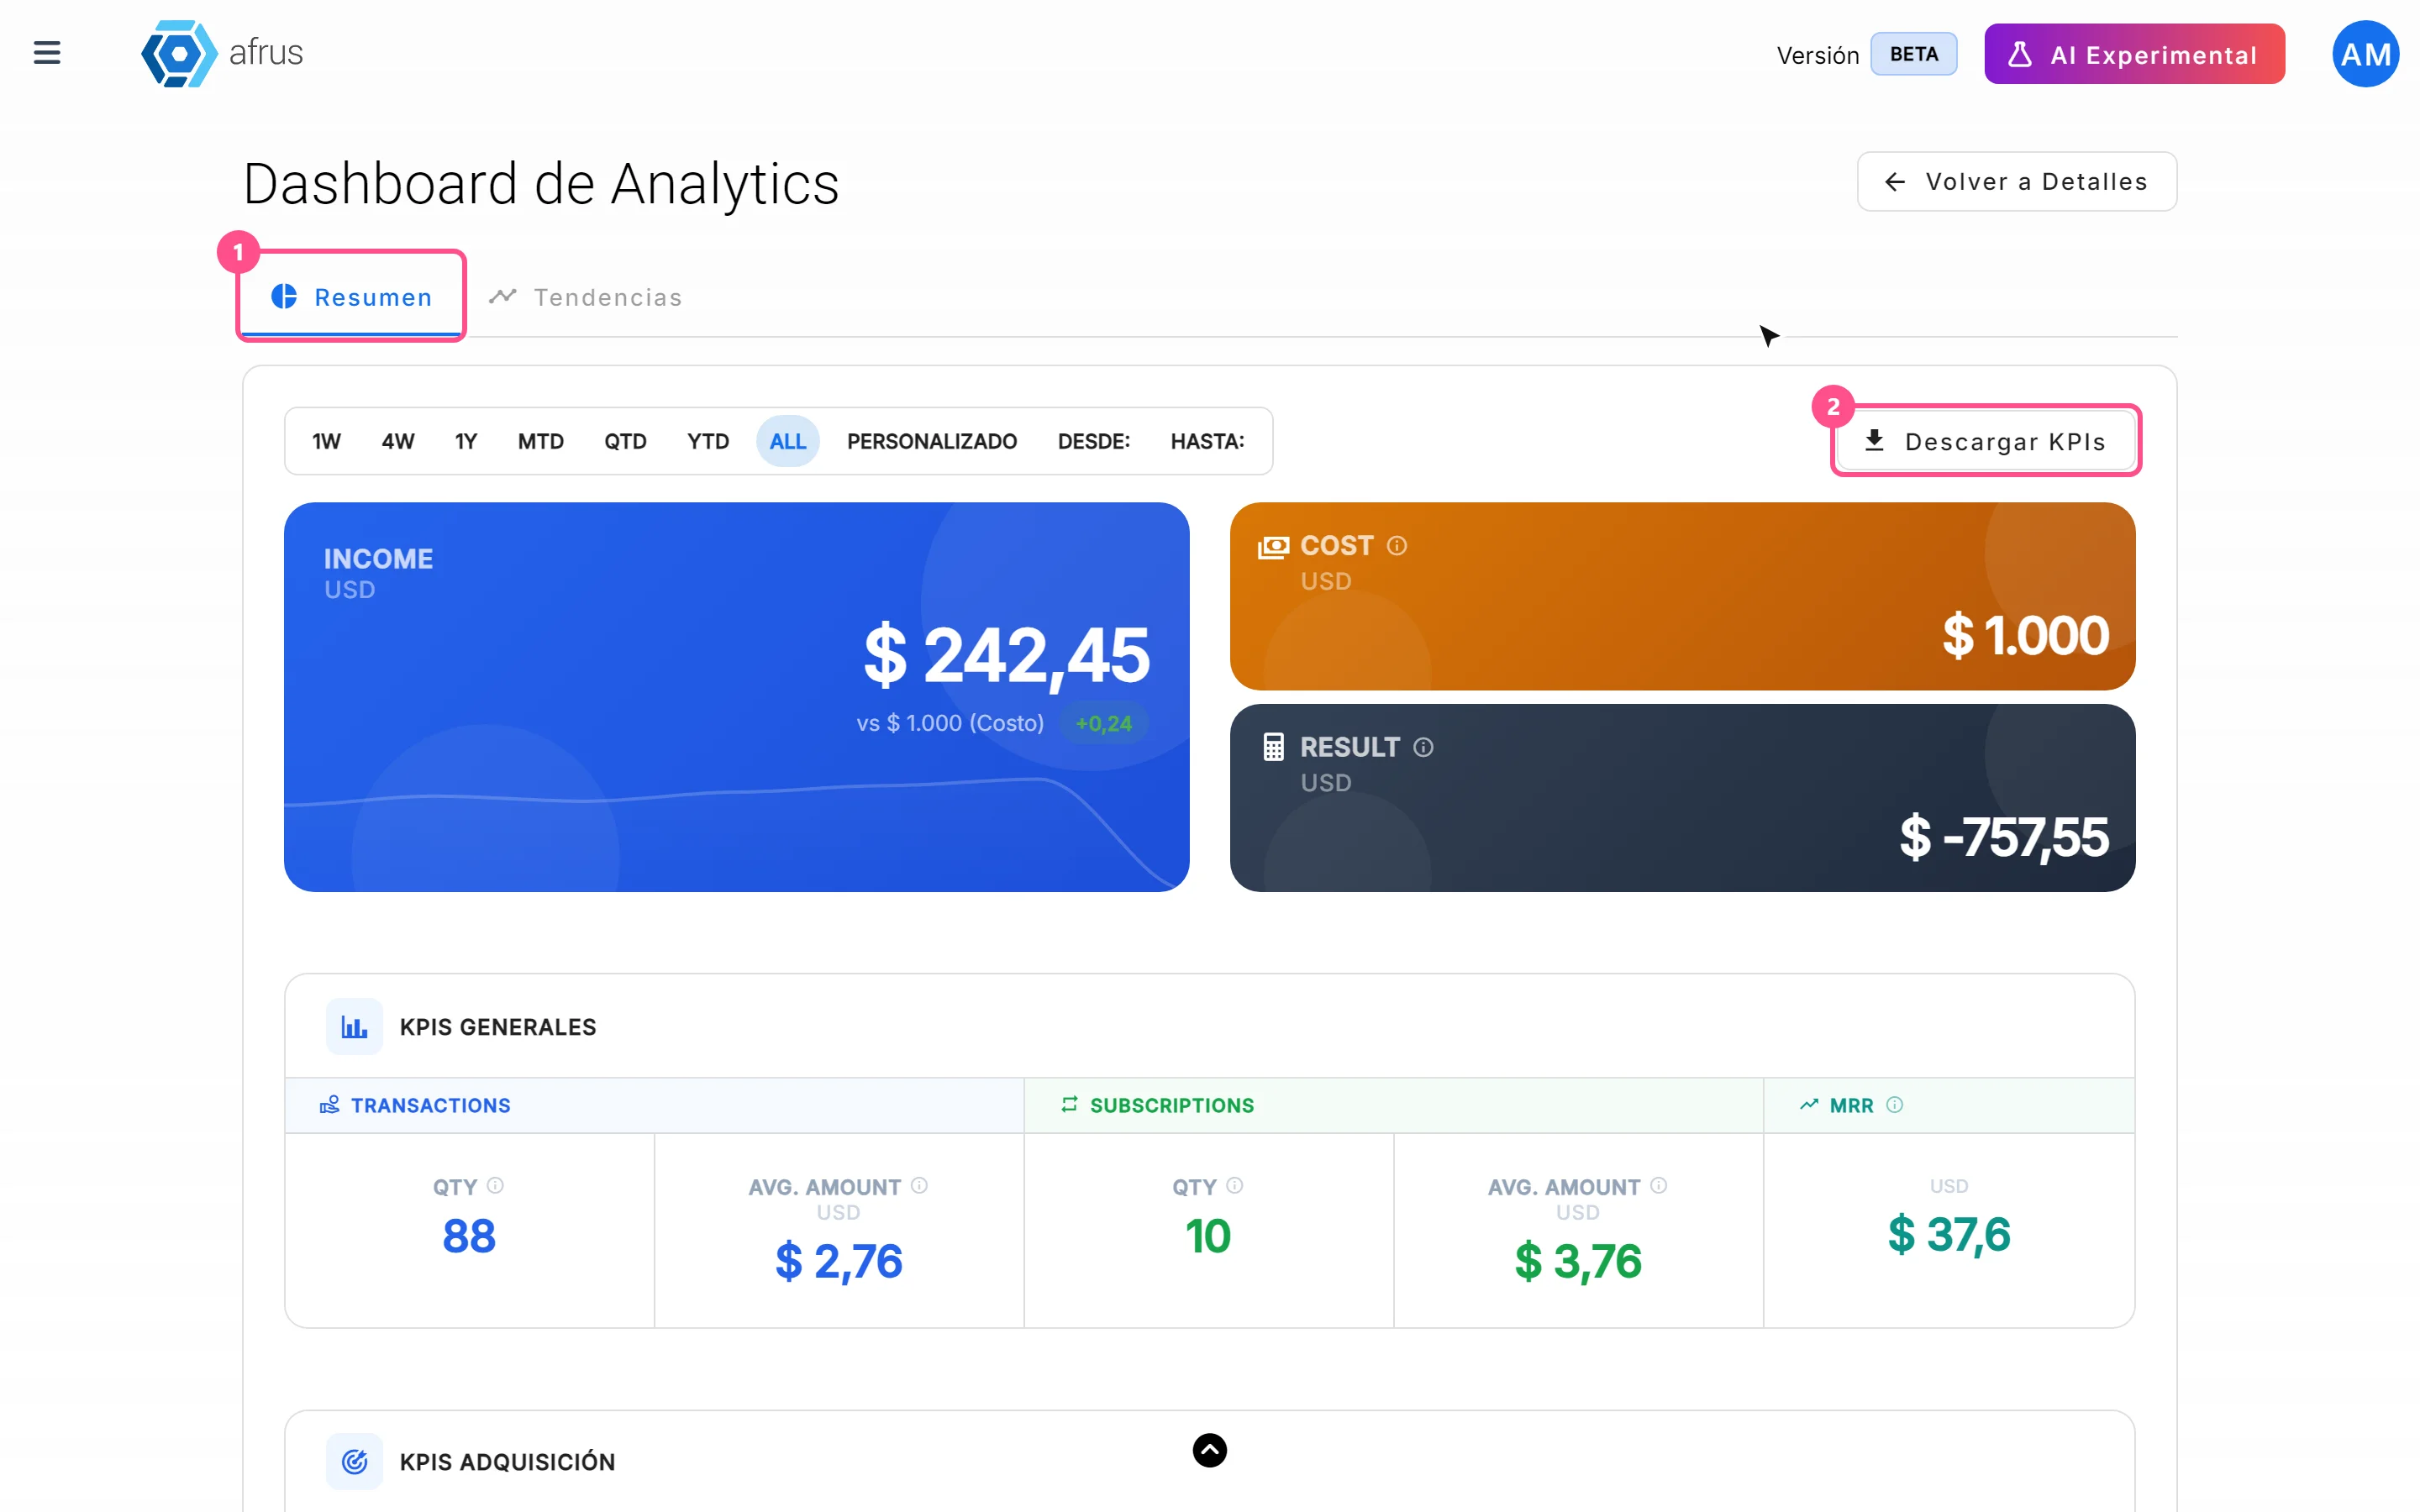Click the scroll-to-top arrow button
Image resolution: width=2420 pixels, height=1512 pixels.
(x=1210, y=1450)
